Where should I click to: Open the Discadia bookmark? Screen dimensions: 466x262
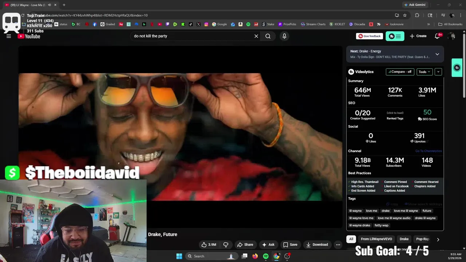pyautogui.click(x=357, y=24)
